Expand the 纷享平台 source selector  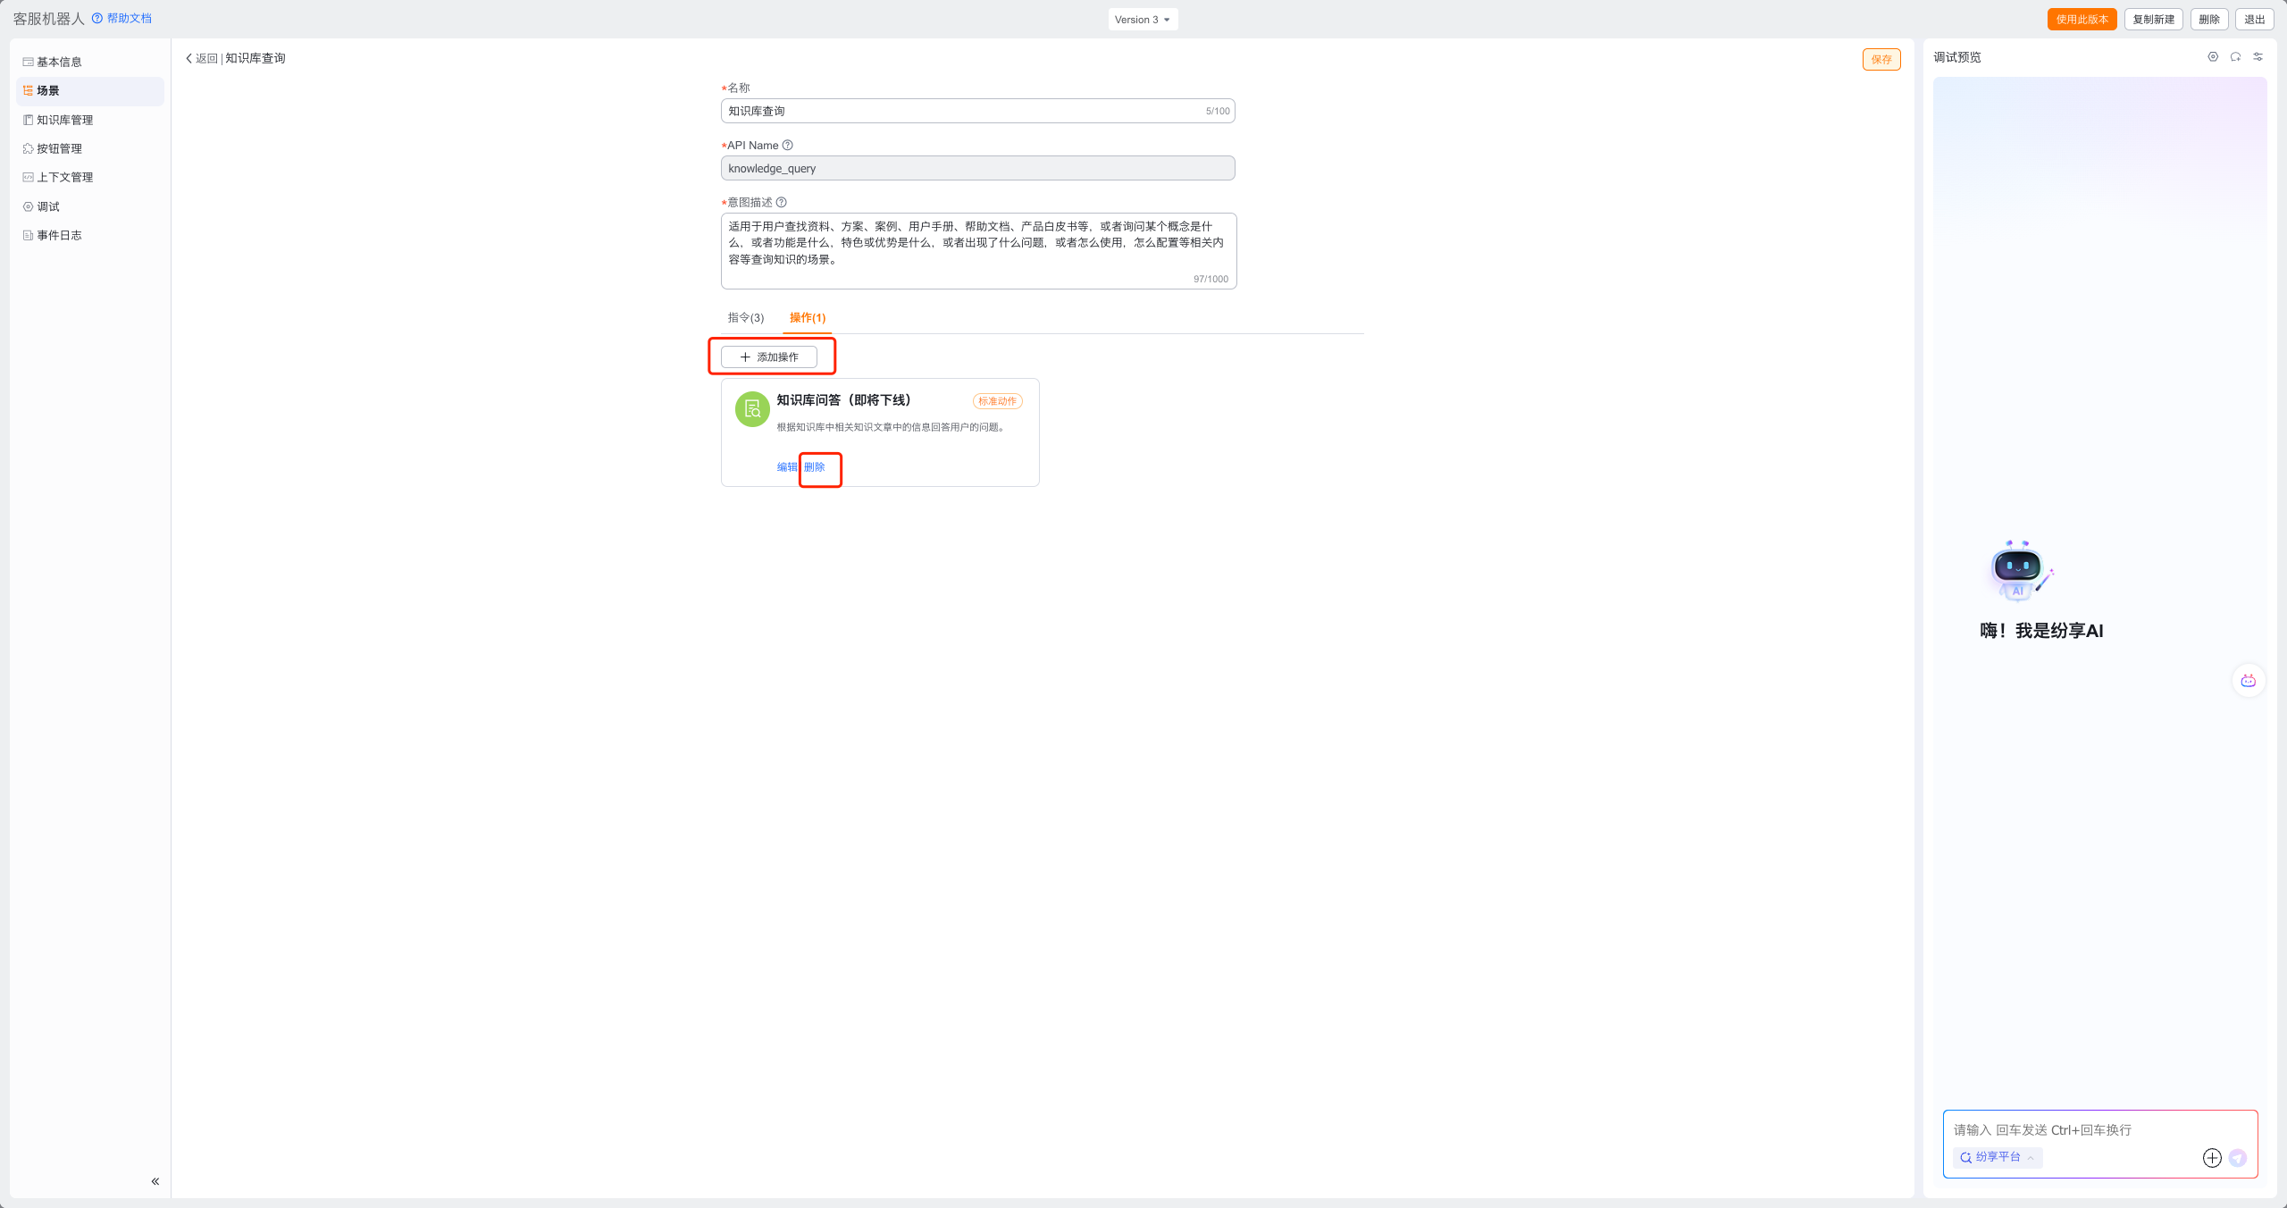pyautogui.click(x=1998, y=1157)
